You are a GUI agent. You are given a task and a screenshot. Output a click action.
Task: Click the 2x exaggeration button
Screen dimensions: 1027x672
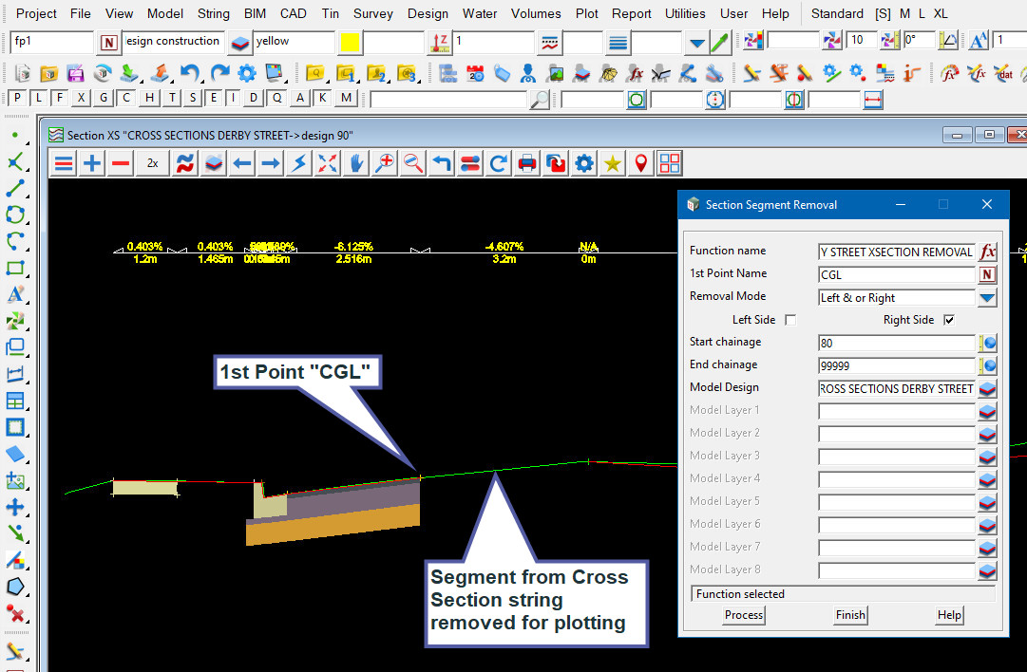152,163
